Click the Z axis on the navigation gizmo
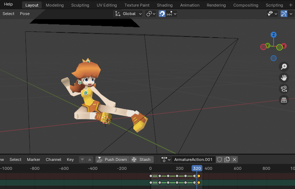 [274, 35]
